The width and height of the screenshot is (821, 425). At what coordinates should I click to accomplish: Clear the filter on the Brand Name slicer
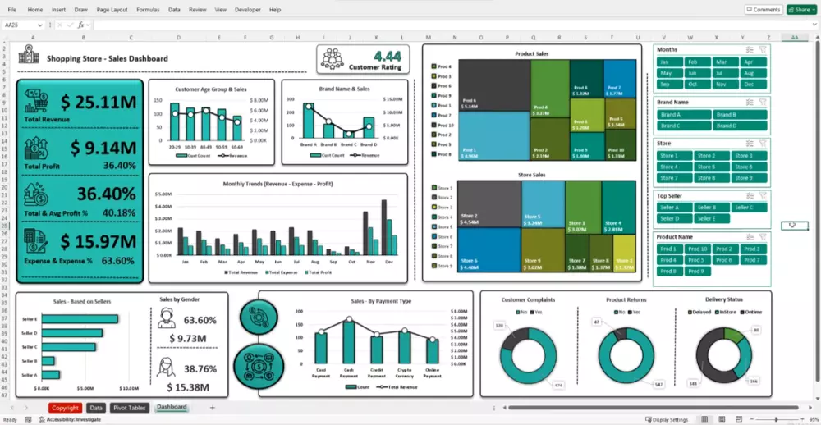point(763,102)
